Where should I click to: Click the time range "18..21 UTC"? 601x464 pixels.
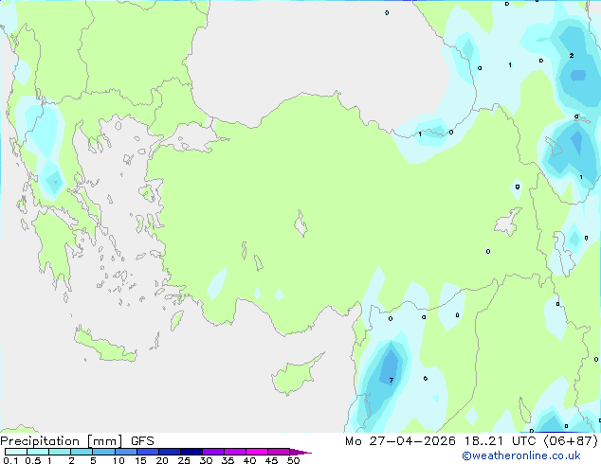[x=500, y=441]
